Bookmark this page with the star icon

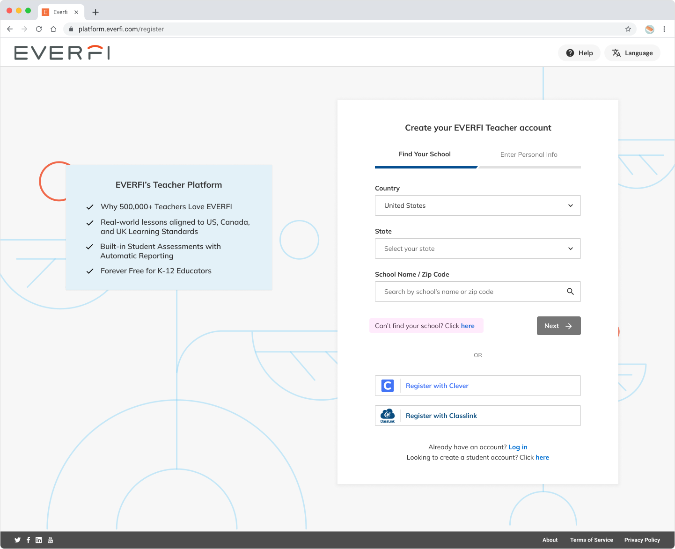(628, 29)
